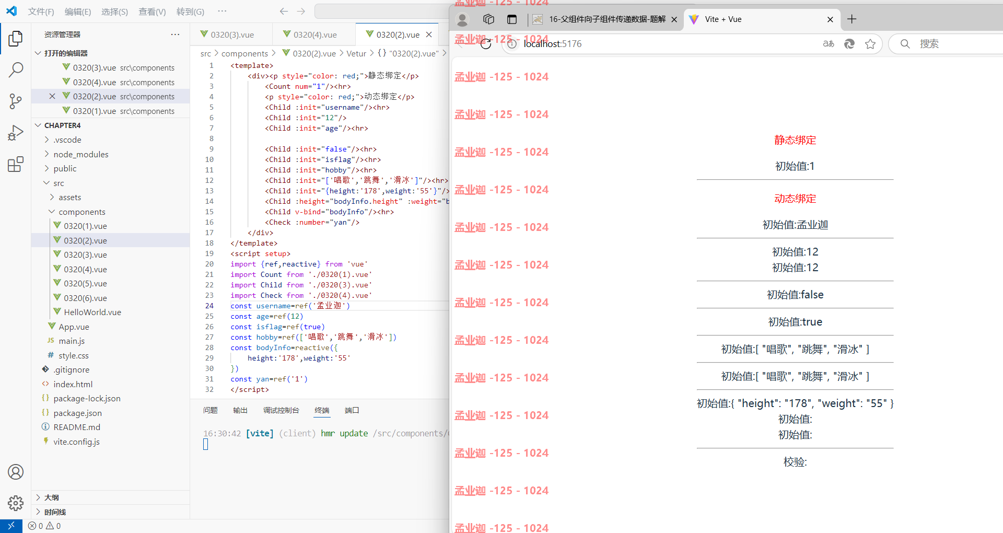Screen dimensions: 1003x533
Task: Refresh the localhost page
Action: tap(486, 44)
